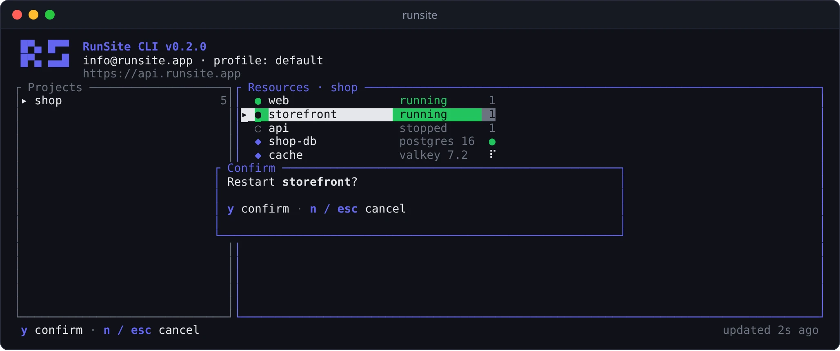
Task: Click the spinner indicator on cache row
Action: (x=492, y=154)
